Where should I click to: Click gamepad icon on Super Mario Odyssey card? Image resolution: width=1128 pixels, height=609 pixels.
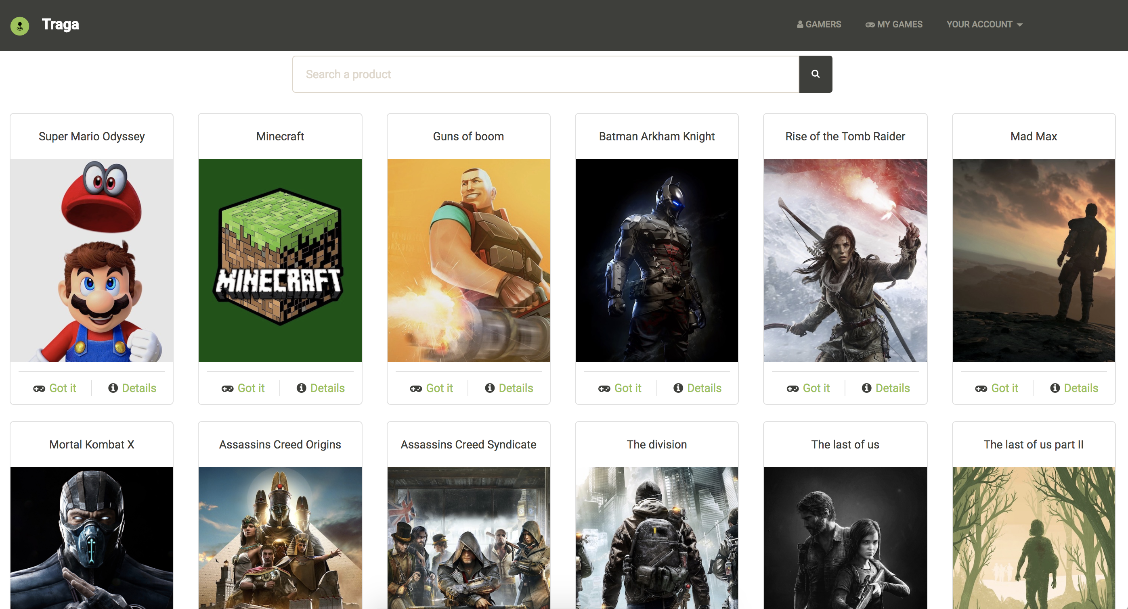click(39, 388)
